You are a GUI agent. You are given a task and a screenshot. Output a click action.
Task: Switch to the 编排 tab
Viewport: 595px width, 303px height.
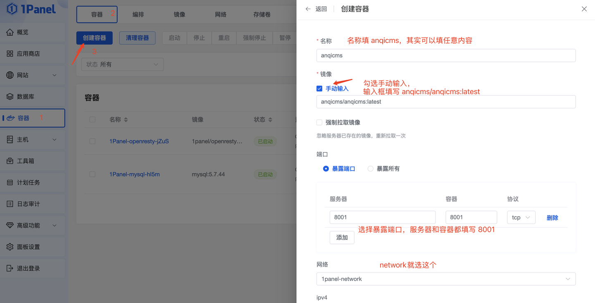coord(138,14)
